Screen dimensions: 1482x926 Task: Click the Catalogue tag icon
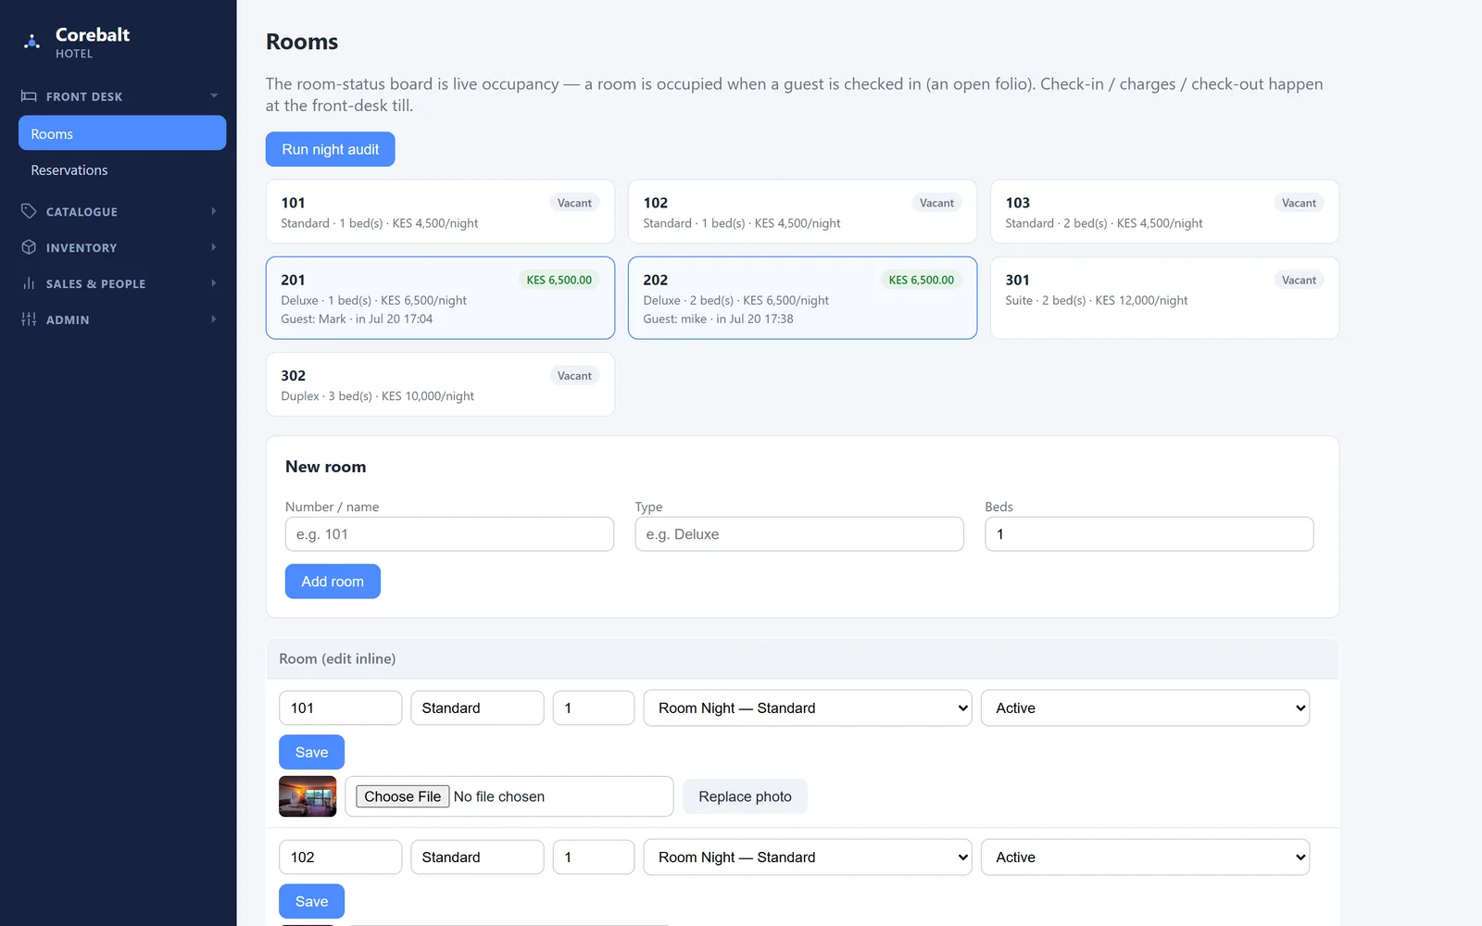(29, 211)
